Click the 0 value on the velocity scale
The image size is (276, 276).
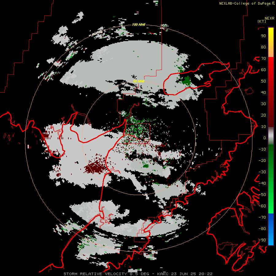coord(265,138)
